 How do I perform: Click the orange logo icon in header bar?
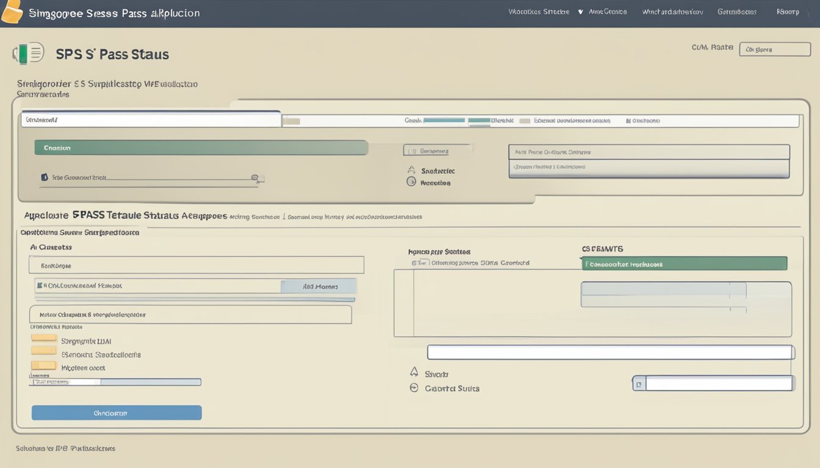coord(12,12)
